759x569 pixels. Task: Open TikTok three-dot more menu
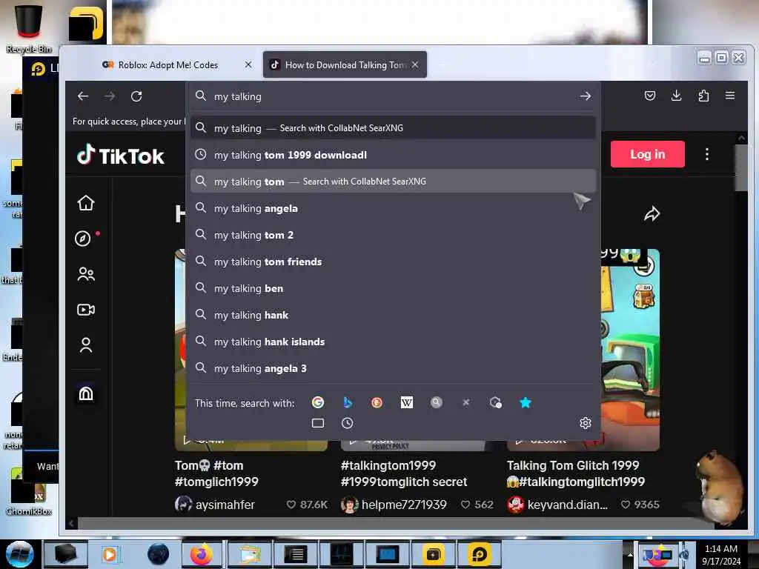click(x=707, y=154)
